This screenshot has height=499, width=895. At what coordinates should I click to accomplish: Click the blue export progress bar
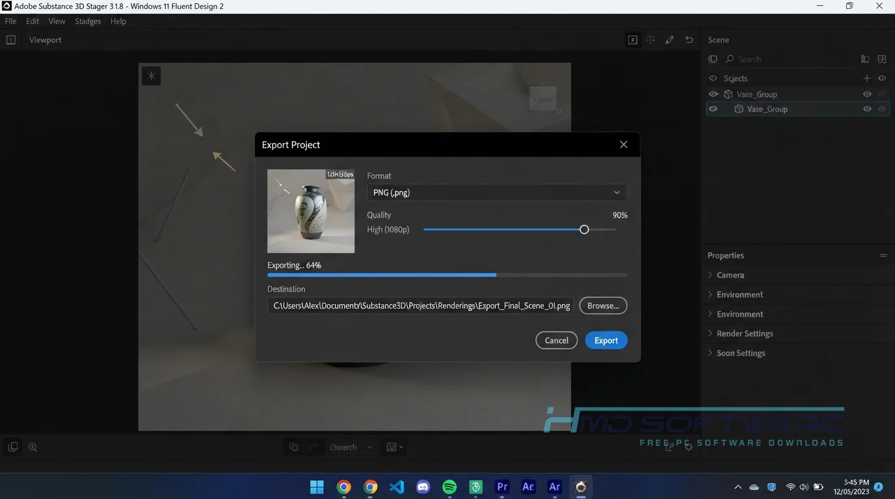coord(447,275)
